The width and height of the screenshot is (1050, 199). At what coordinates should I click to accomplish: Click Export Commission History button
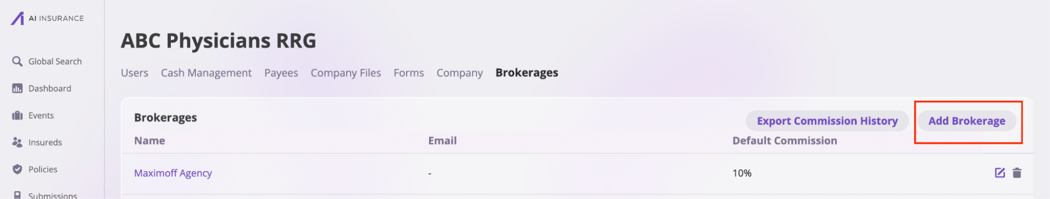(827, 121)
